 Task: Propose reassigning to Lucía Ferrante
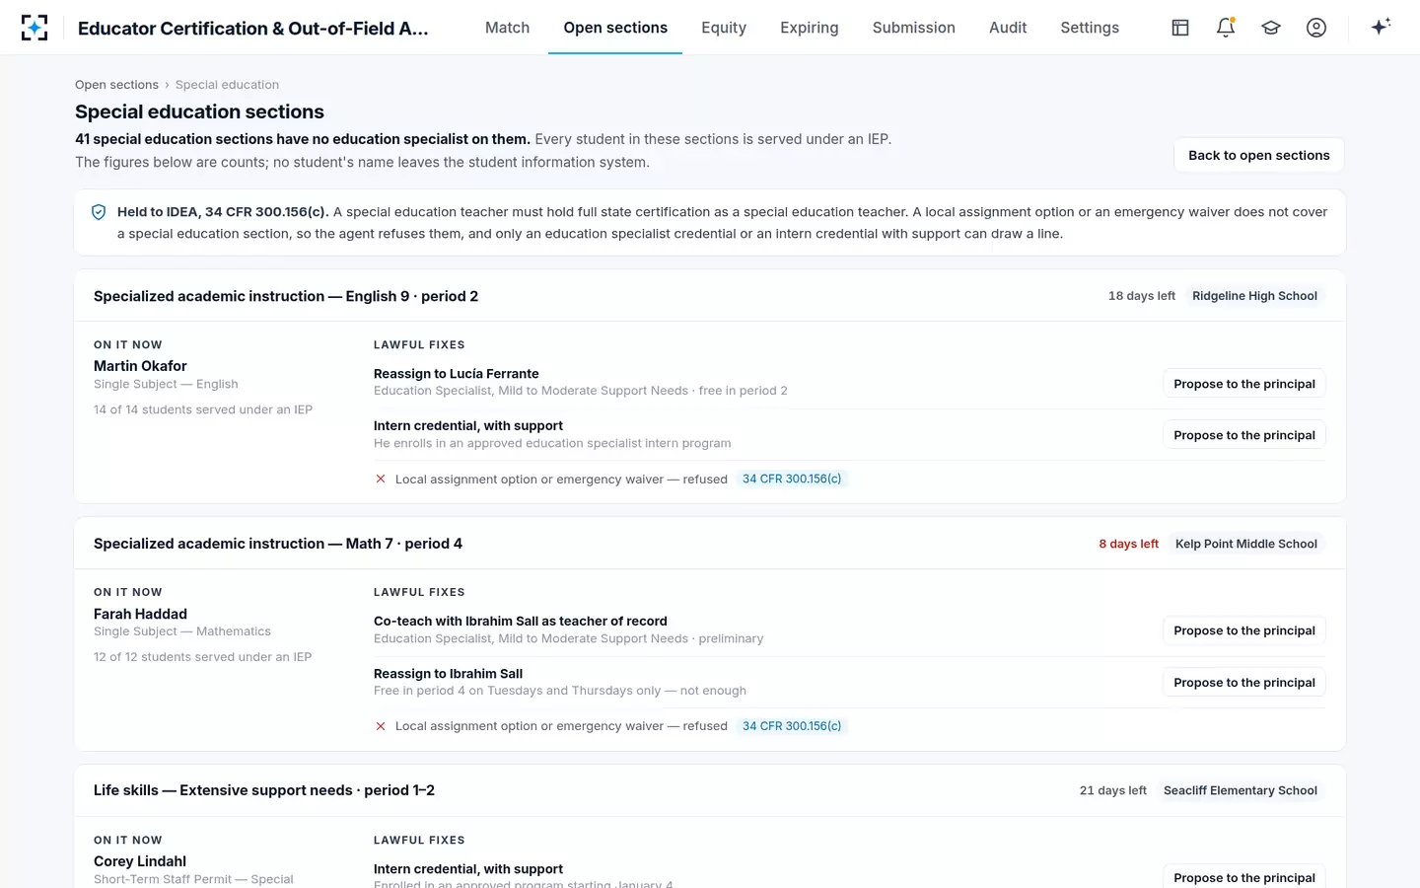(1244, 384)
